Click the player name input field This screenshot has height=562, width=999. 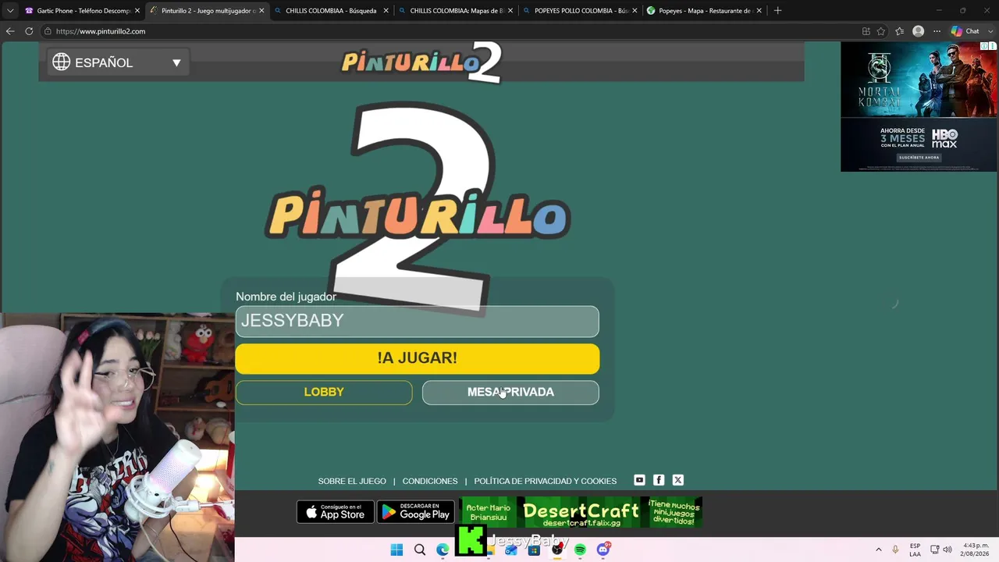tap(418, 322)
